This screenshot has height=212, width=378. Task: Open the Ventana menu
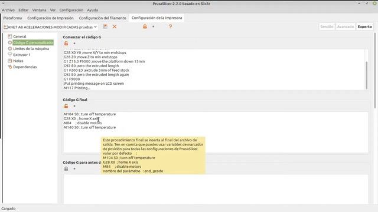pos(39,10)
